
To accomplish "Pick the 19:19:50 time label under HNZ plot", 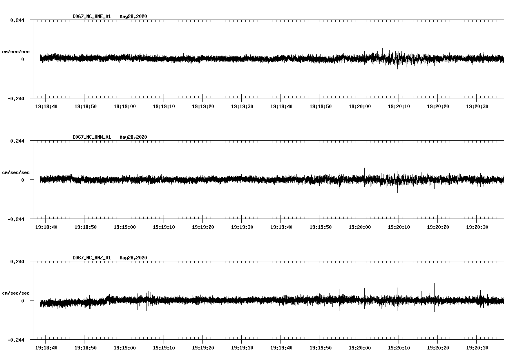I will click(x=320, y=348).
